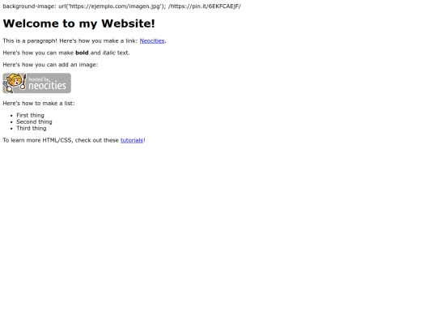Click the bullet before First thing

click(11, 116)
